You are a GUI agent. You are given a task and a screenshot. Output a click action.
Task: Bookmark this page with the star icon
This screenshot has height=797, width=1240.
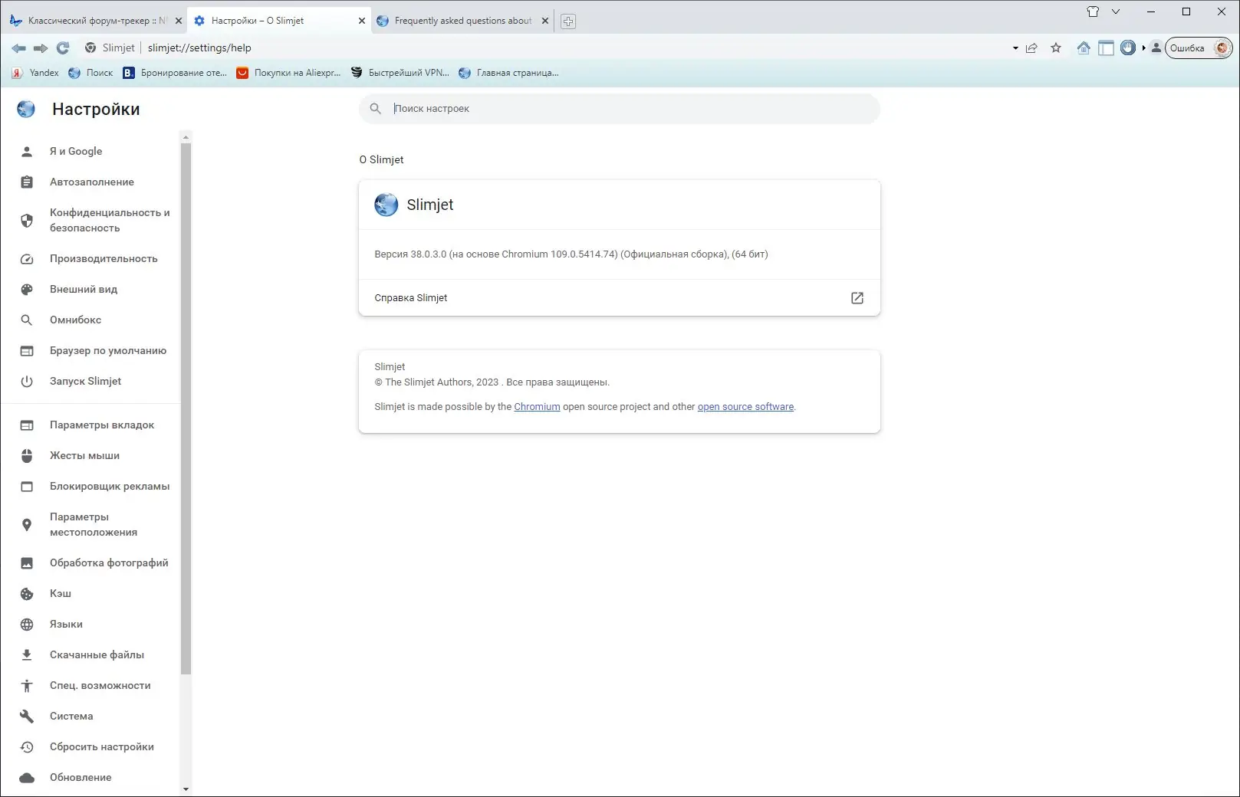click(1056, 48)
